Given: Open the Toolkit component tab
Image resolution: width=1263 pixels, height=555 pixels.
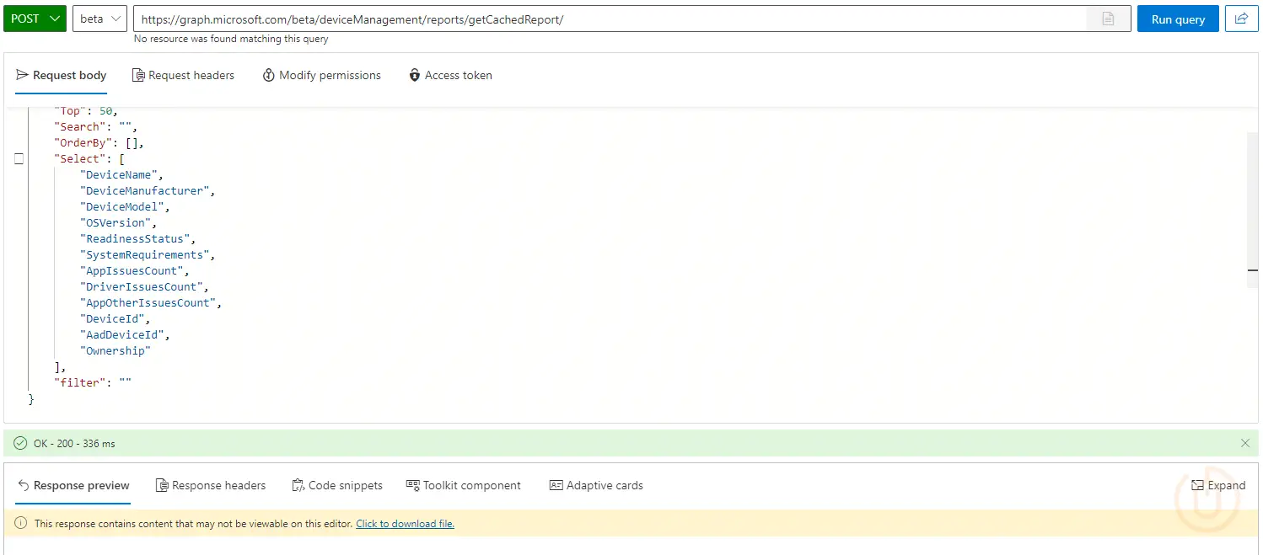Looking at the screenshot, I should pos(463,485).
